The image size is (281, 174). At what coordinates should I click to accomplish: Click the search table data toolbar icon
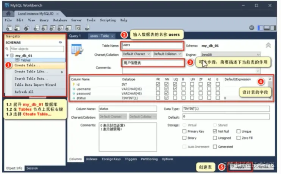(x=78, y=28)
